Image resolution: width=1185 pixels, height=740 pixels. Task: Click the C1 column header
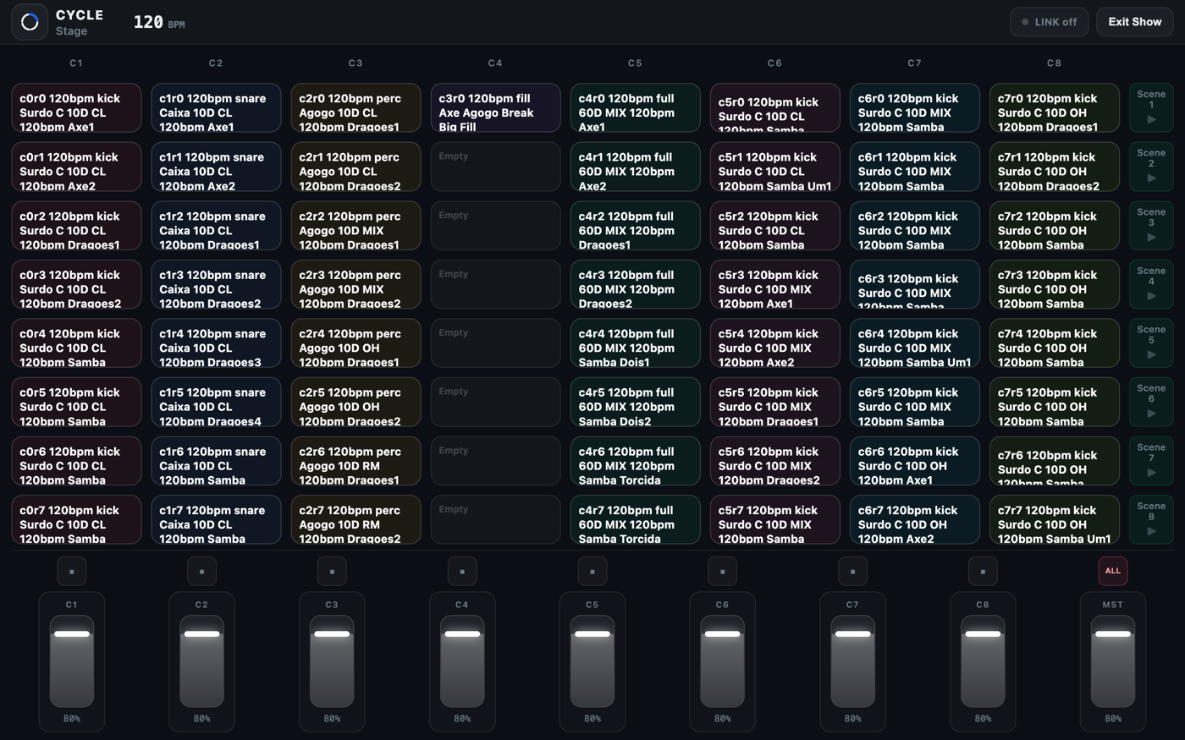click(x=76, y=63)
